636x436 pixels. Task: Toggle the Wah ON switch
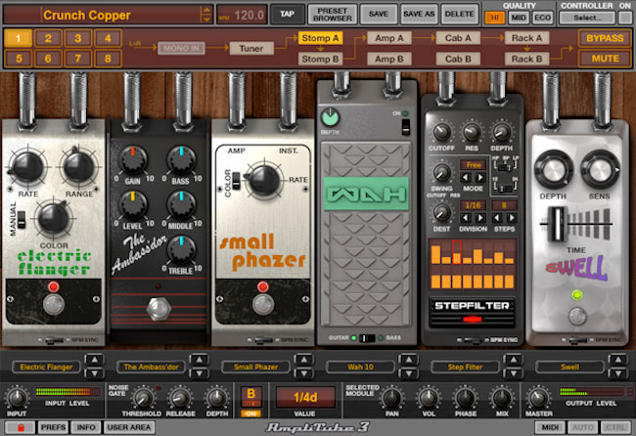406,127
